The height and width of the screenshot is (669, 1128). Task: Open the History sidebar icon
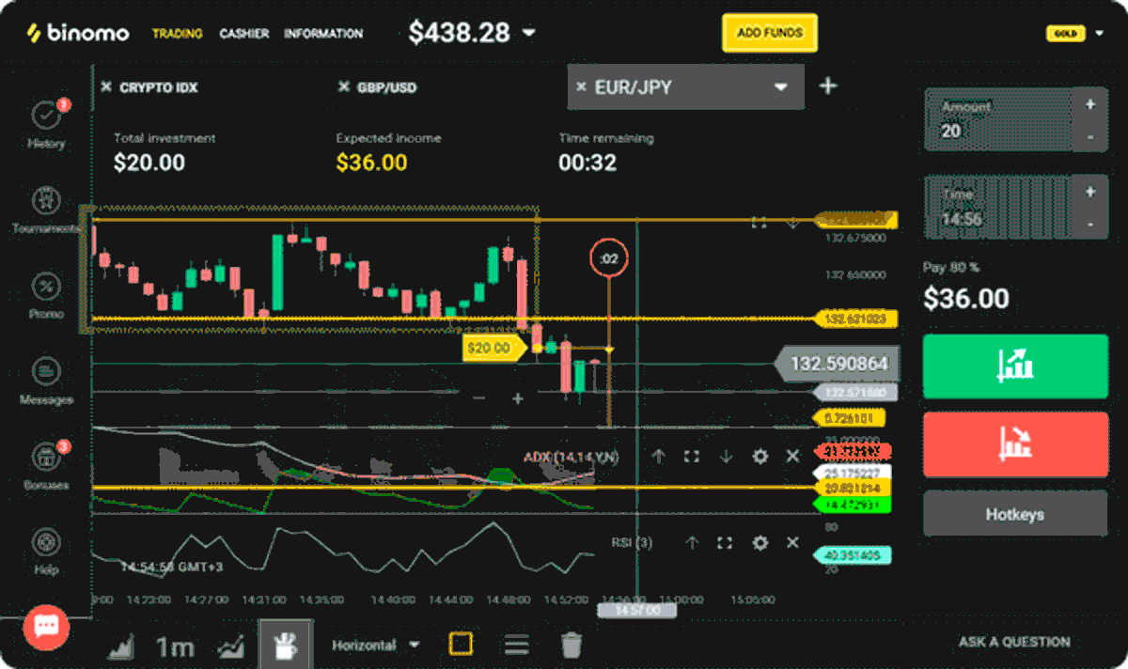[45, 116]
